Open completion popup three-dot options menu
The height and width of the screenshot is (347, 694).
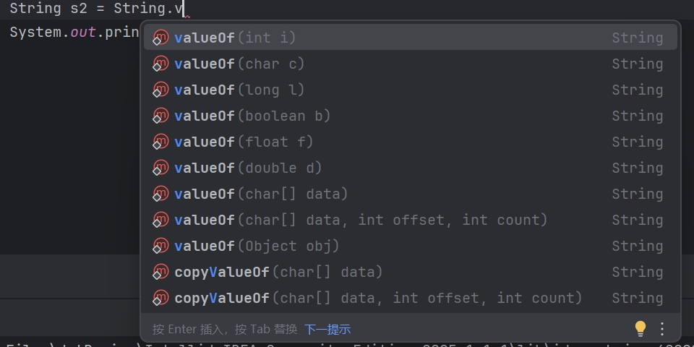[x=662, y=329]
